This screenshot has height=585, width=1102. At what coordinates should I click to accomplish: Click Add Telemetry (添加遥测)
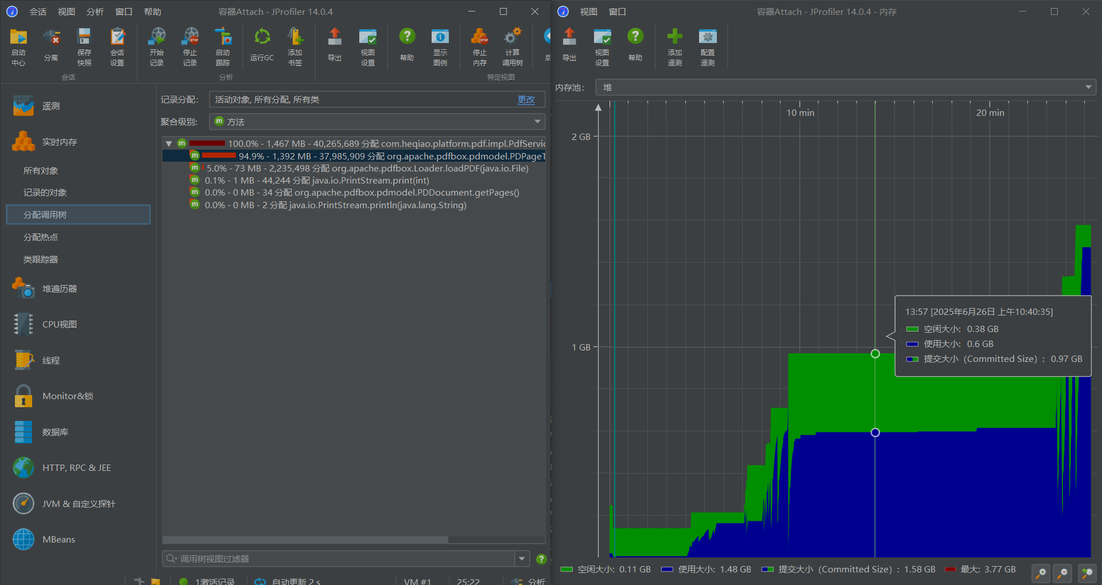[675, 47]
